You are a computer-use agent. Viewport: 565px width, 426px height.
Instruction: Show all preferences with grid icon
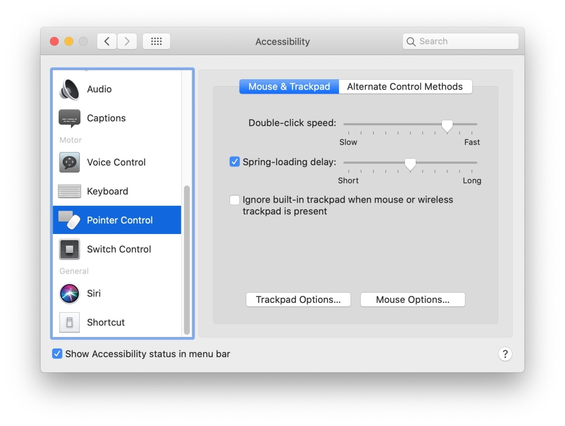pos(156,41)
